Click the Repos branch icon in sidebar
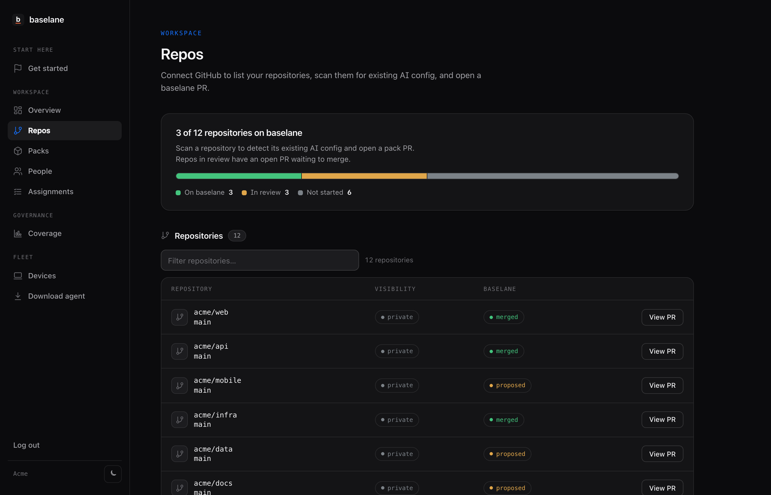 pos(18,131)
